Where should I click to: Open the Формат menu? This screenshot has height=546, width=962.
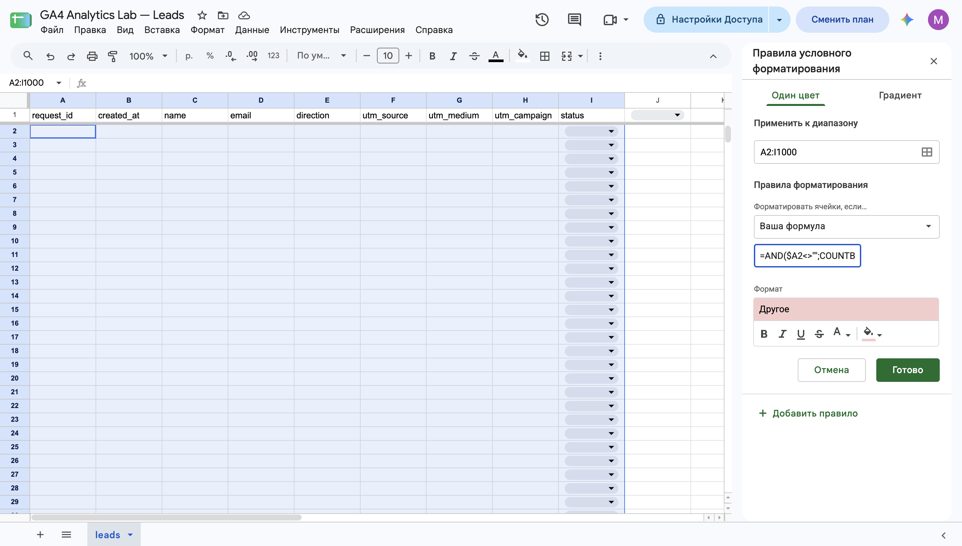(207, 30)
